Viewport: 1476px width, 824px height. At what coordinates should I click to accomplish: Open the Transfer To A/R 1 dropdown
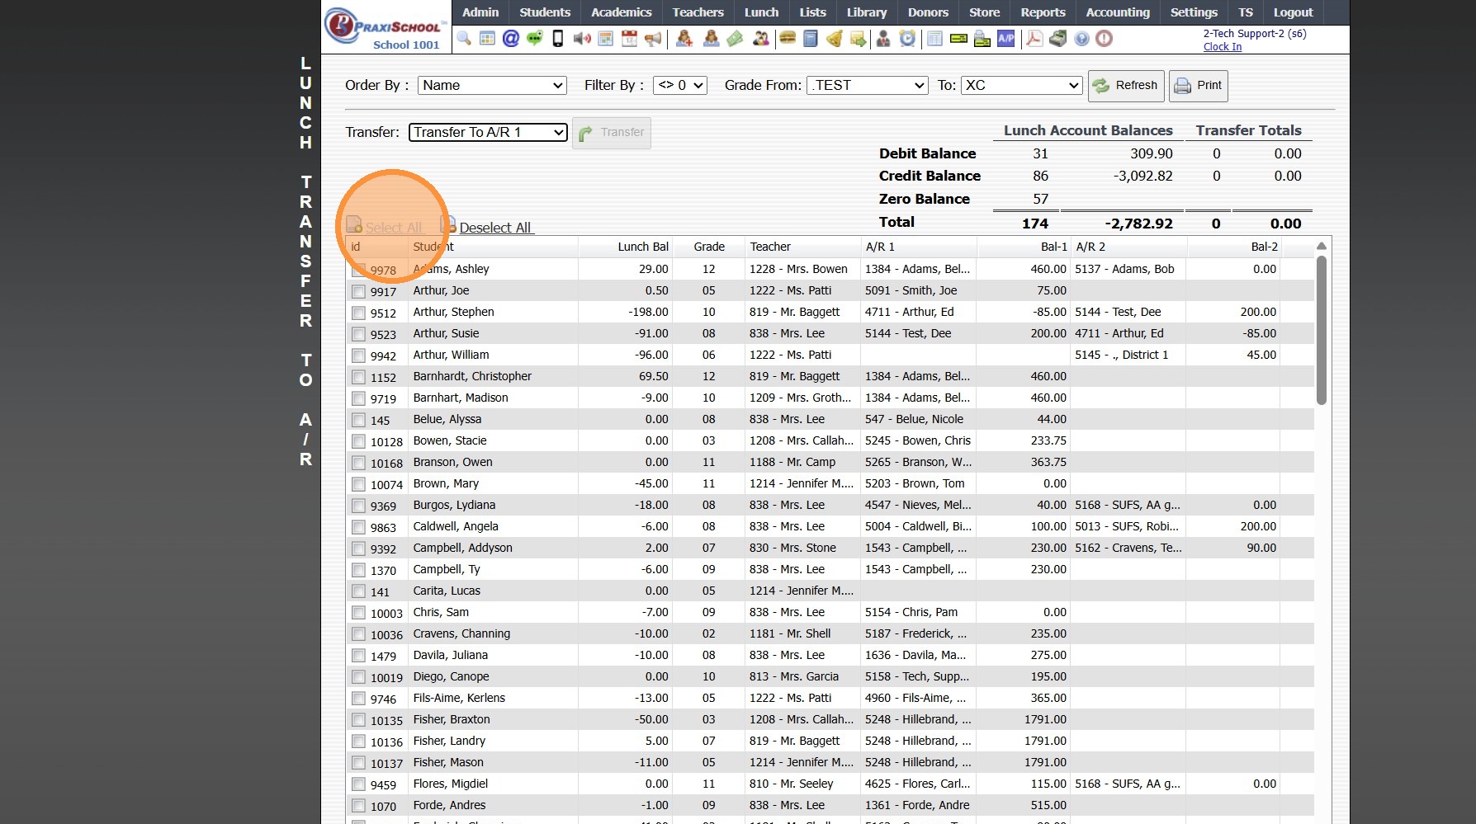(489, 132)
